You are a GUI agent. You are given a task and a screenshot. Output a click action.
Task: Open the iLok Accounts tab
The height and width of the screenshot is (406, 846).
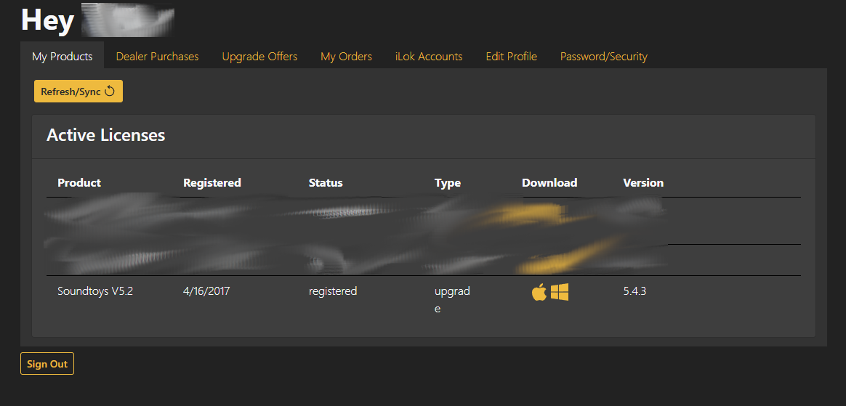click(x=428, y=56)
